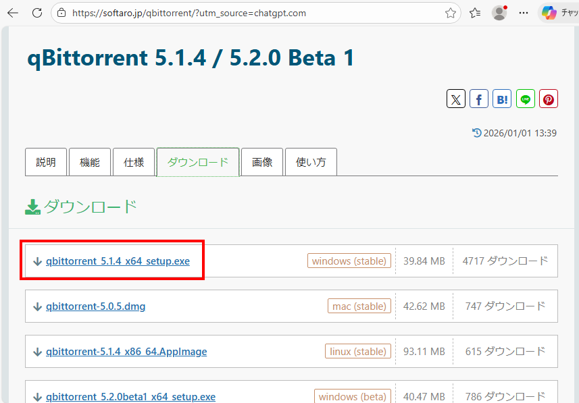Screen dimensions: 579x403
Task: Select the 仕様 tab
Action: coord(134,162)
